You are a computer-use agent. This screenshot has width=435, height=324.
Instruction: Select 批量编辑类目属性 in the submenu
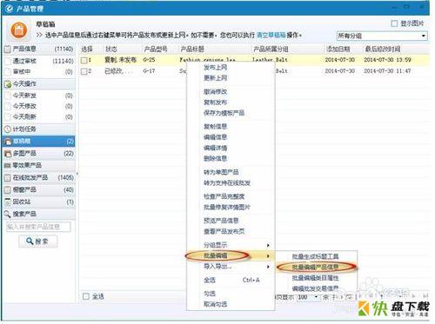coord(316,278)
